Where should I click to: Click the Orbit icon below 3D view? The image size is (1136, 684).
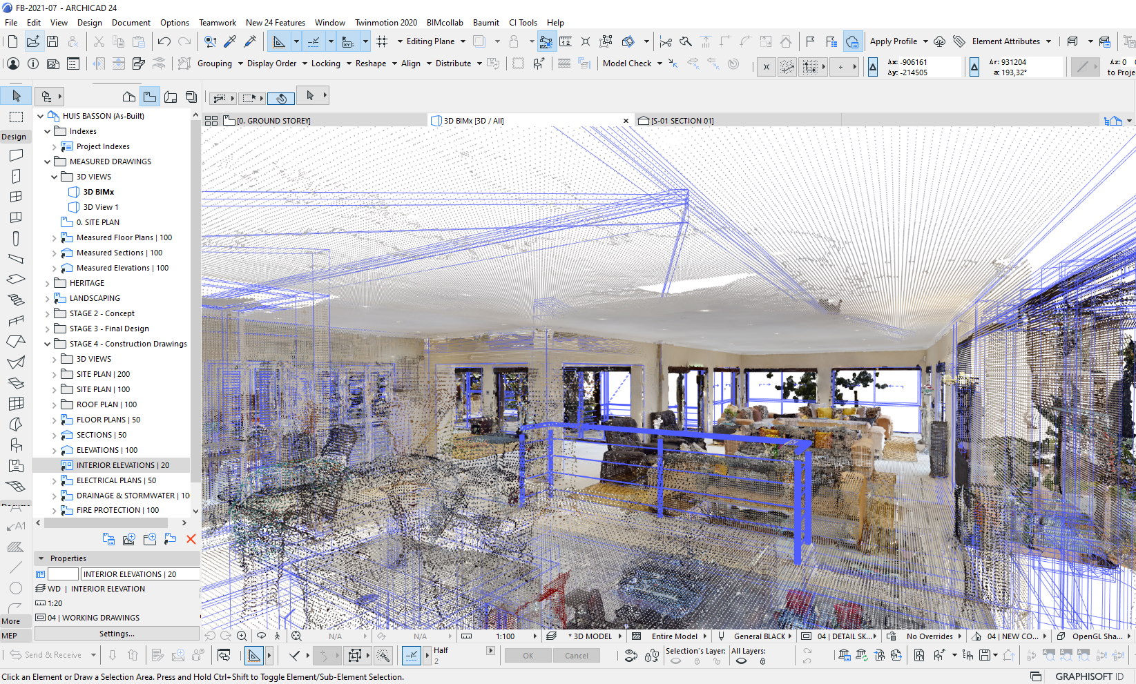coord(262,636)
